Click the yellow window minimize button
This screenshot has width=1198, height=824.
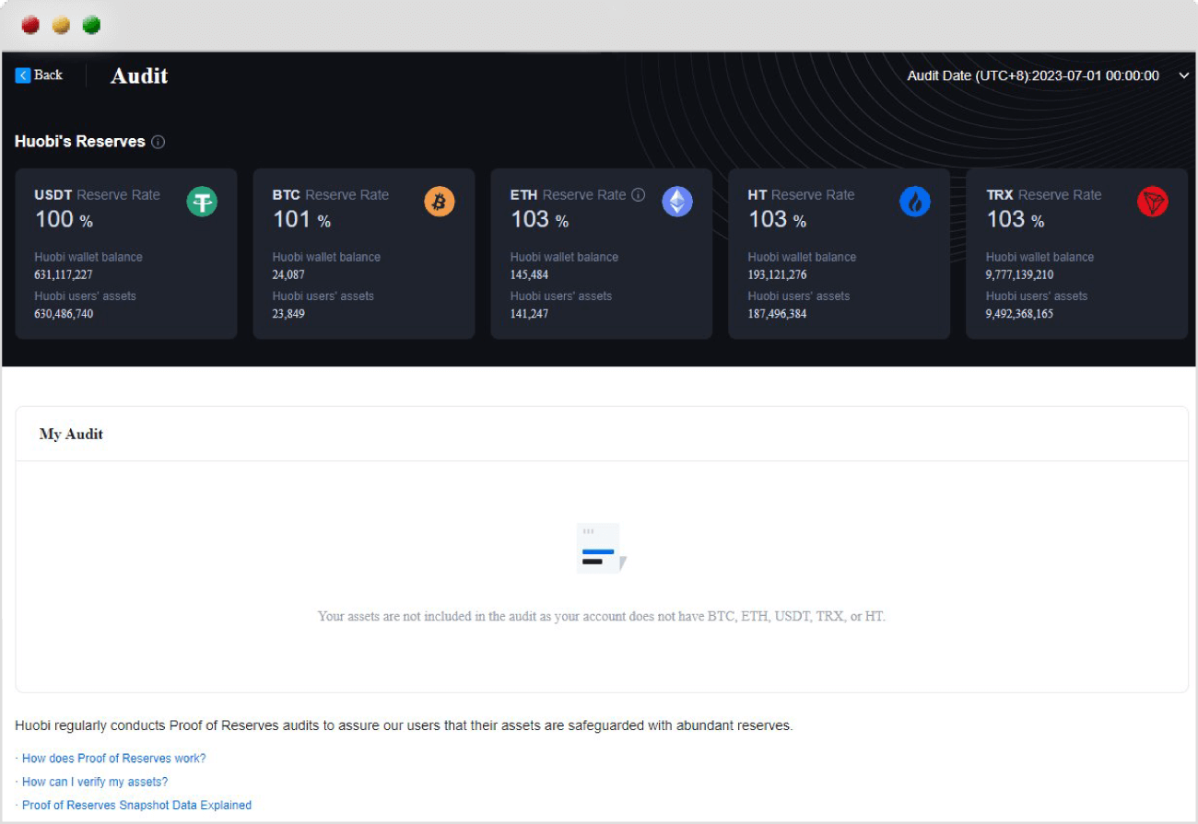tap(61, 25)
